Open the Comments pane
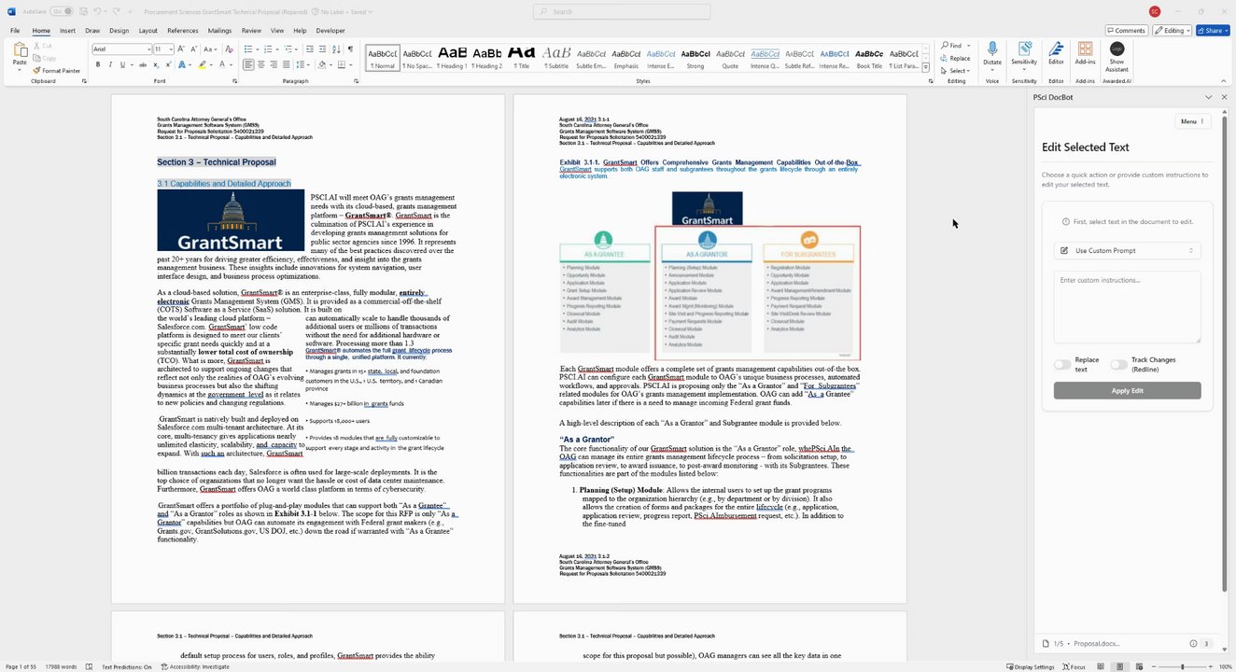The image size is (1236, 672). tap(1125, 30)
